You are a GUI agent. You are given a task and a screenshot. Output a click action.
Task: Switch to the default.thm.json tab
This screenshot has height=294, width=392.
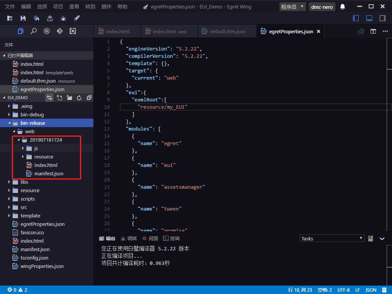[x=227, y=31]
